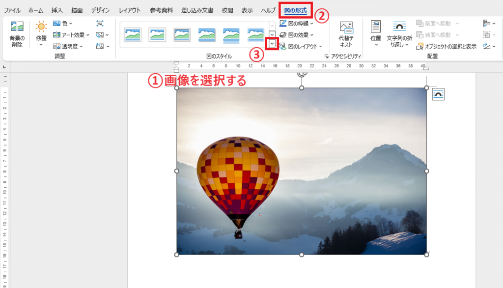Switch to the 表示 tab
This screenshot has height=288, width=503.
pos(247,10)
